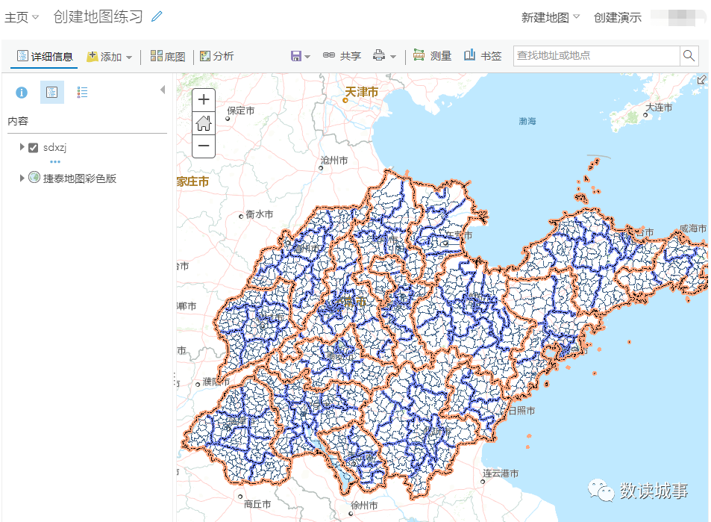Click the 渤海 sea label
The image size is (711, 522).
pyautogui.click(x=527, y=121)
